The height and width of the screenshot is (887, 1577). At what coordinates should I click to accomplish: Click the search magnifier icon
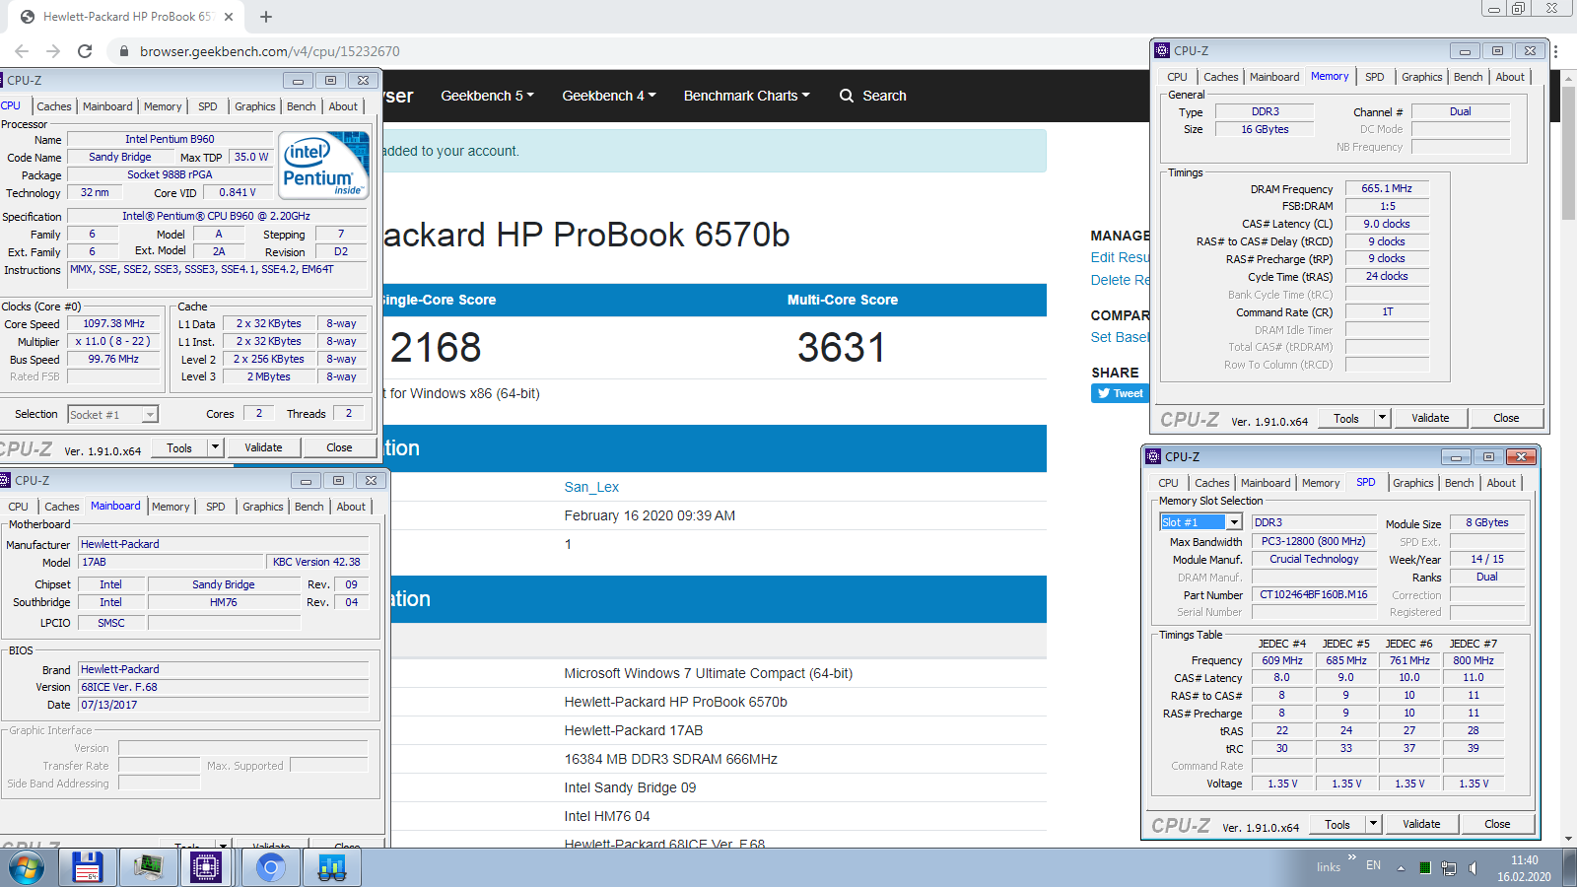click(847, 96)
